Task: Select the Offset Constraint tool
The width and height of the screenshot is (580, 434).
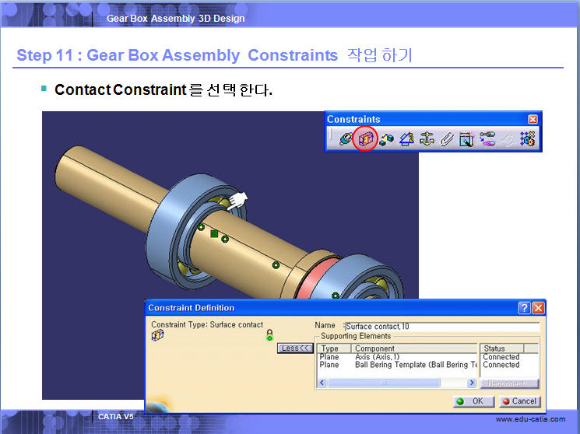Action: (x=386, y=140)
